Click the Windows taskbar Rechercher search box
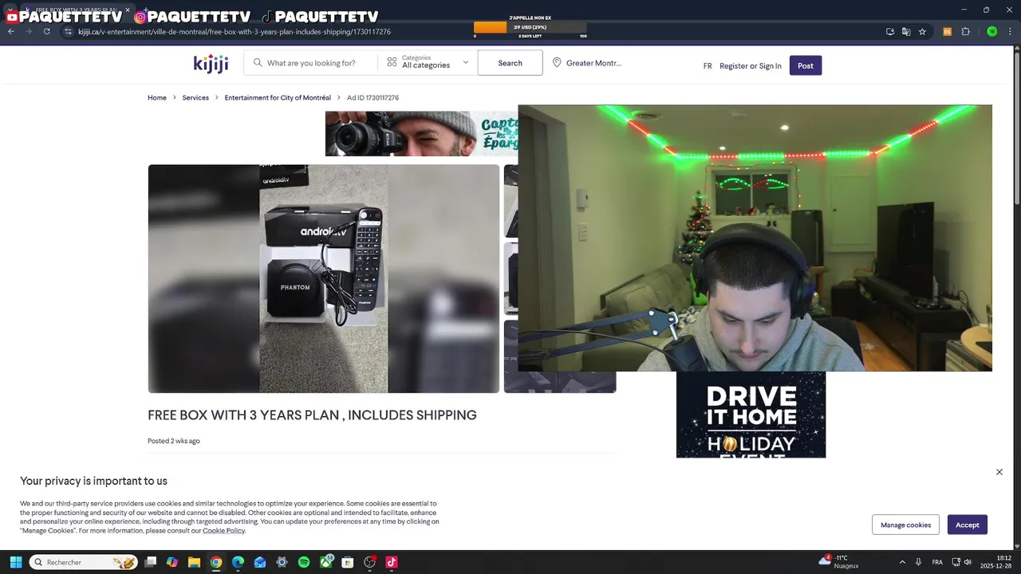Viewport: 1021px width, 574px height. pyautogui.click(x=84, y=562)
